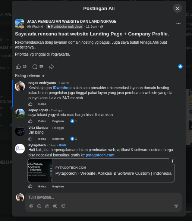192x221 pixels.
Task: Click the Tulis jawaban reply field
Action: [104, 197]
